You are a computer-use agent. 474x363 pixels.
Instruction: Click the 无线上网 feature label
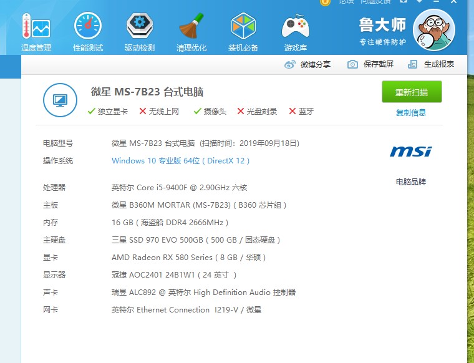(164, 112)
